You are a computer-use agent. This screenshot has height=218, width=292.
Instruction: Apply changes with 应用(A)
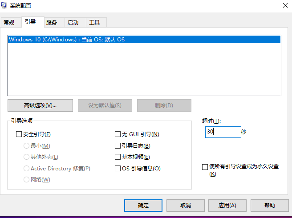coord(227,206)
